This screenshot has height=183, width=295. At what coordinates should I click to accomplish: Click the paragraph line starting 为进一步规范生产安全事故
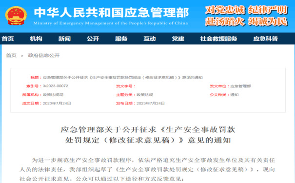(153, 160)
